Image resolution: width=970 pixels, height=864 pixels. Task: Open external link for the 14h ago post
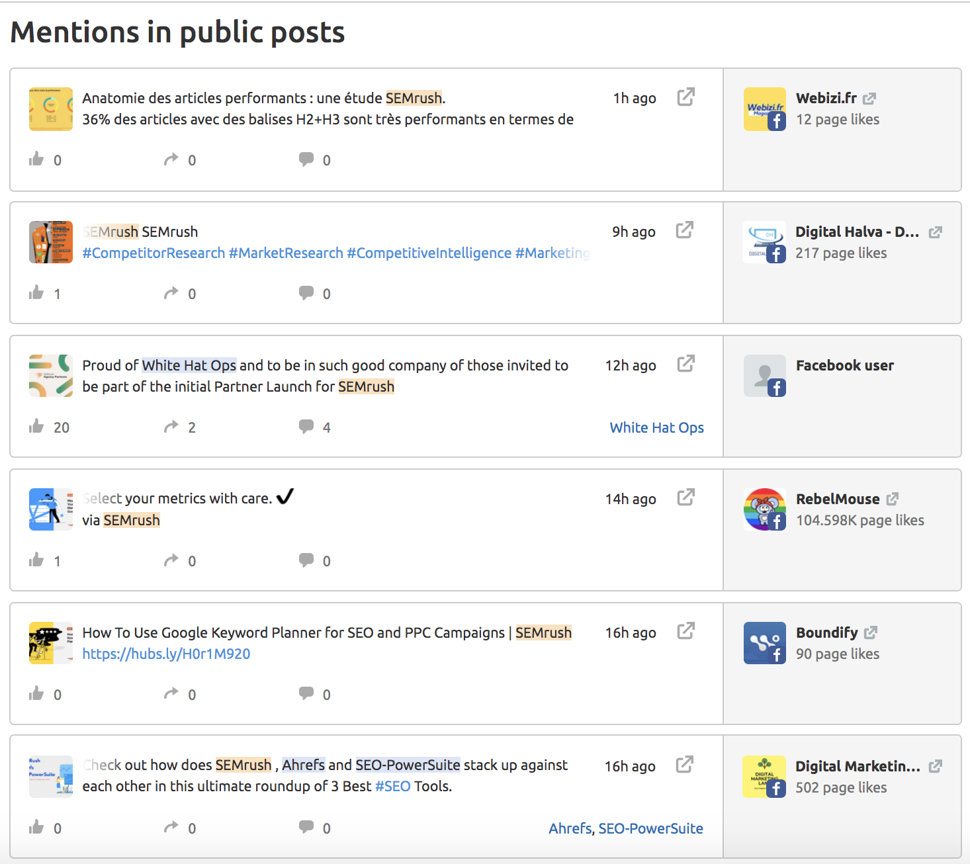pyautogui.click(x=686, y=497)
